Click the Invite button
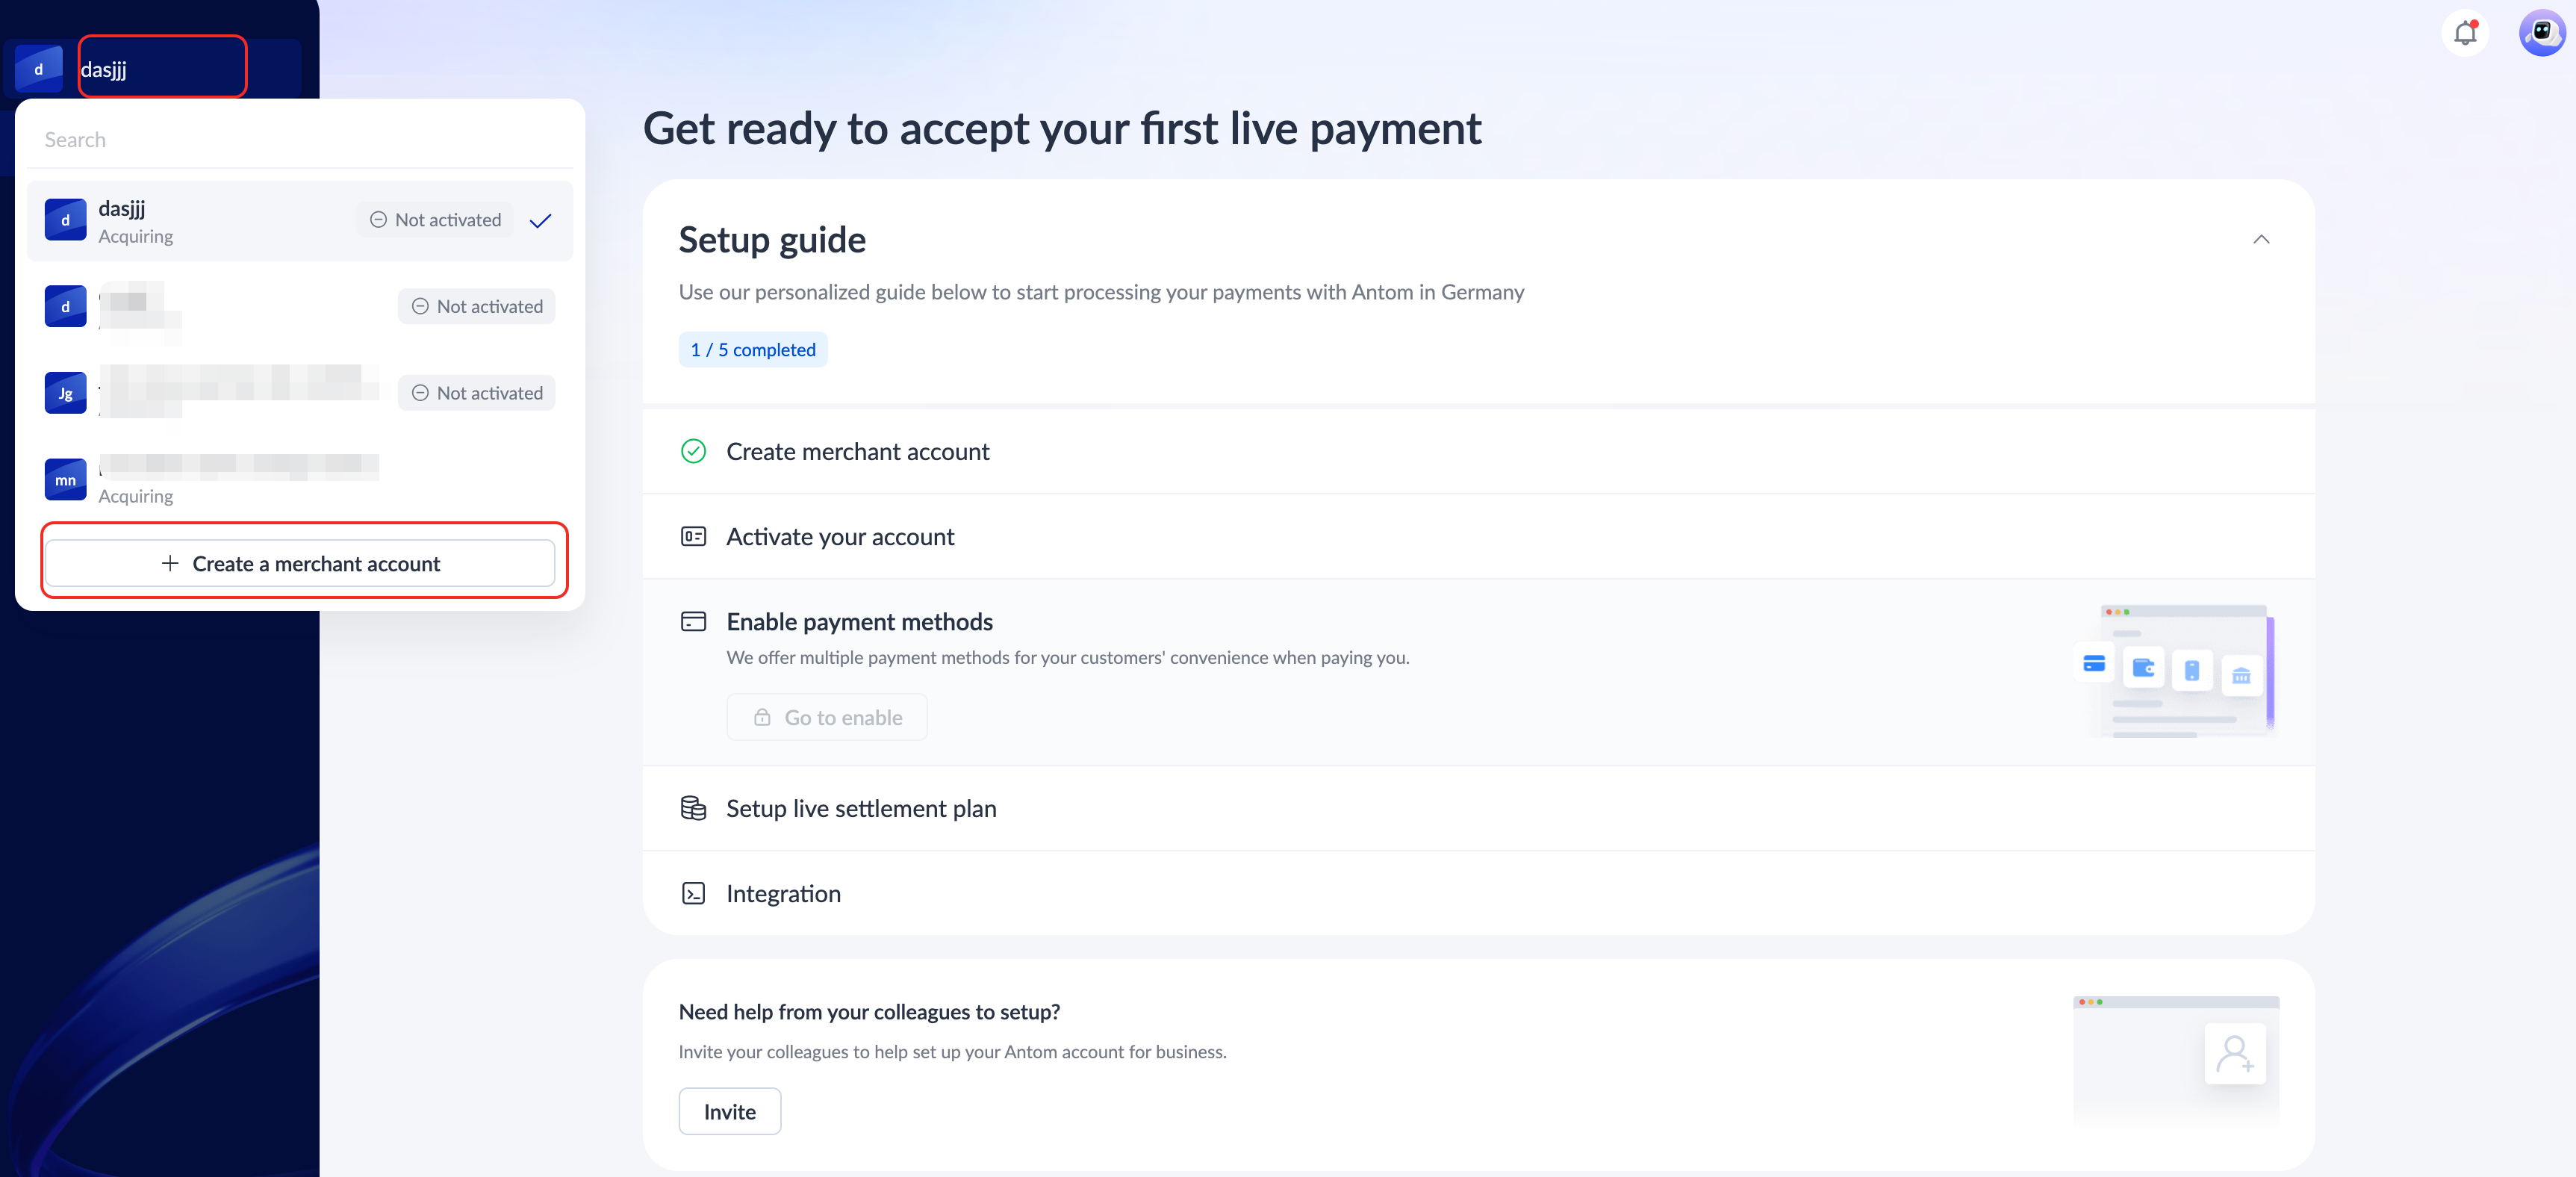 click(x=729, y=1111)
